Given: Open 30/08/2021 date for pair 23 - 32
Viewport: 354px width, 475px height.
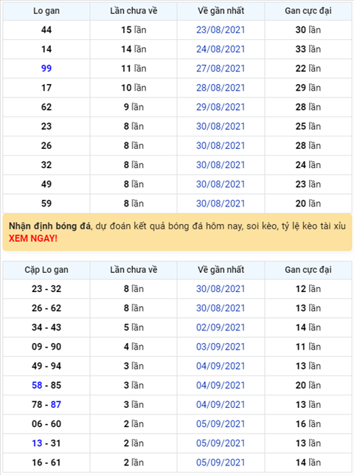Looking at the screenshot, I should point(221,288).
